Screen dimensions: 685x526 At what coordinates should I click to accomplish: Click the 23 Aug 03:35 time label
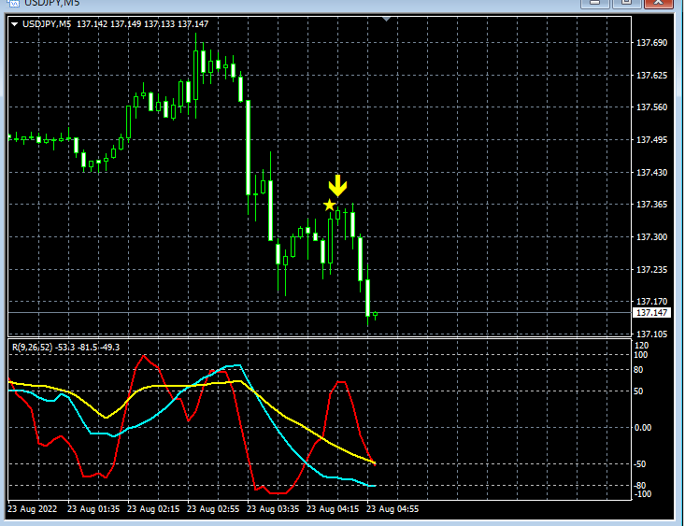coord(273,509)
